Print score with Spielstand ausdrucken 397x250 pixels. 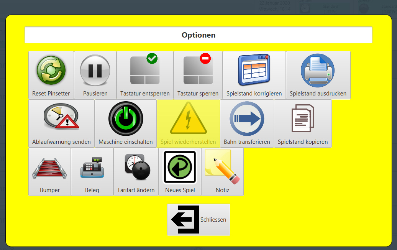pyautogui.click(x=318, y=75)
